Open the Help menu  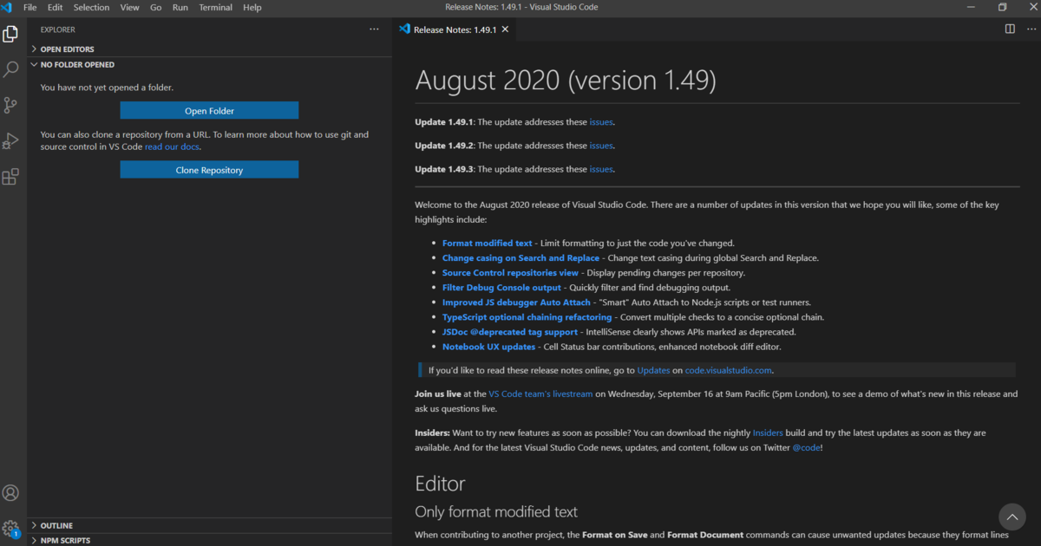pos(252,7)
